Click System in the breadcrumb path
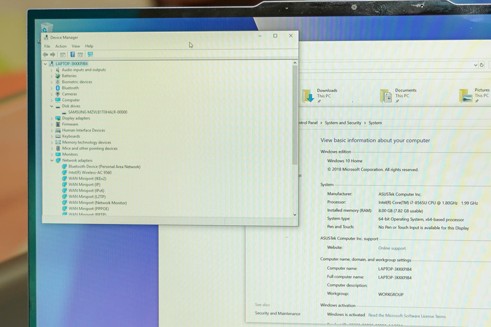The height and width of the screenshot is (327, 491). tap(375, 123)
